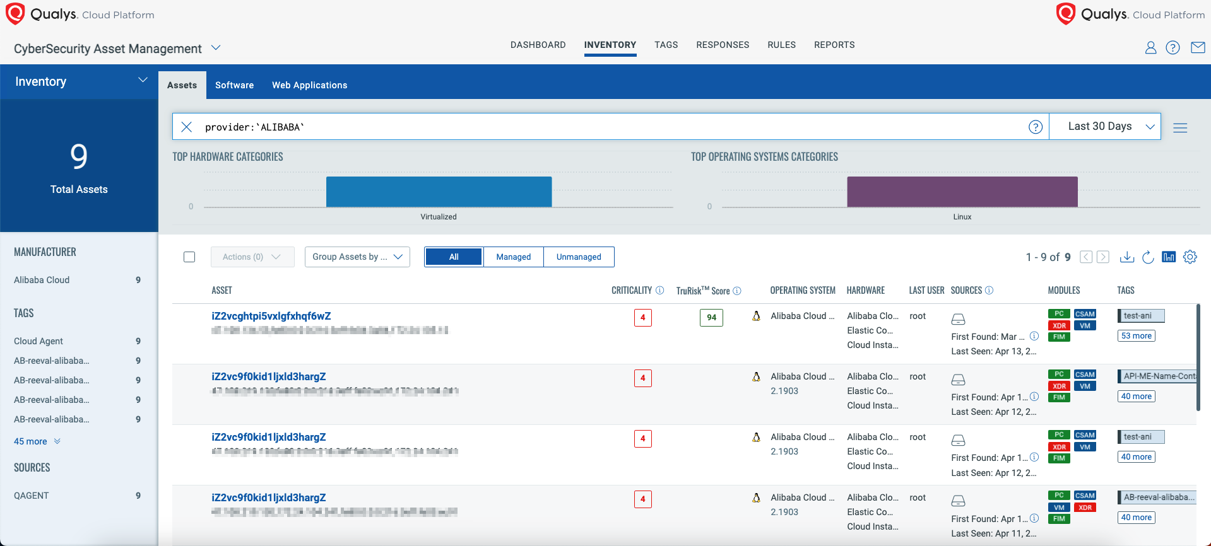
Task: Click criticality 4 badge of first asset
Action: 643,318
